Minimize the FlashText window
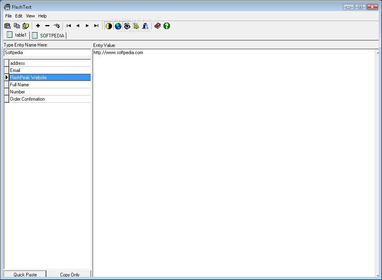 pos(348,7)
